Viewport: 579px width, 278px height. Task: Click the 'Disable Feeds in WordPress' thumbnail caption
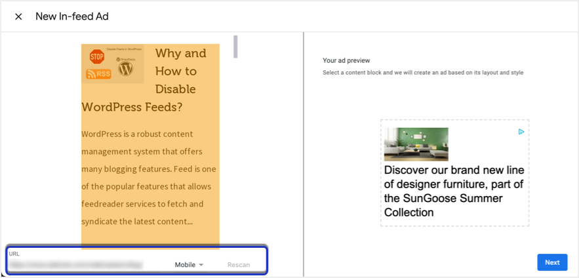(x=125, y=49)
